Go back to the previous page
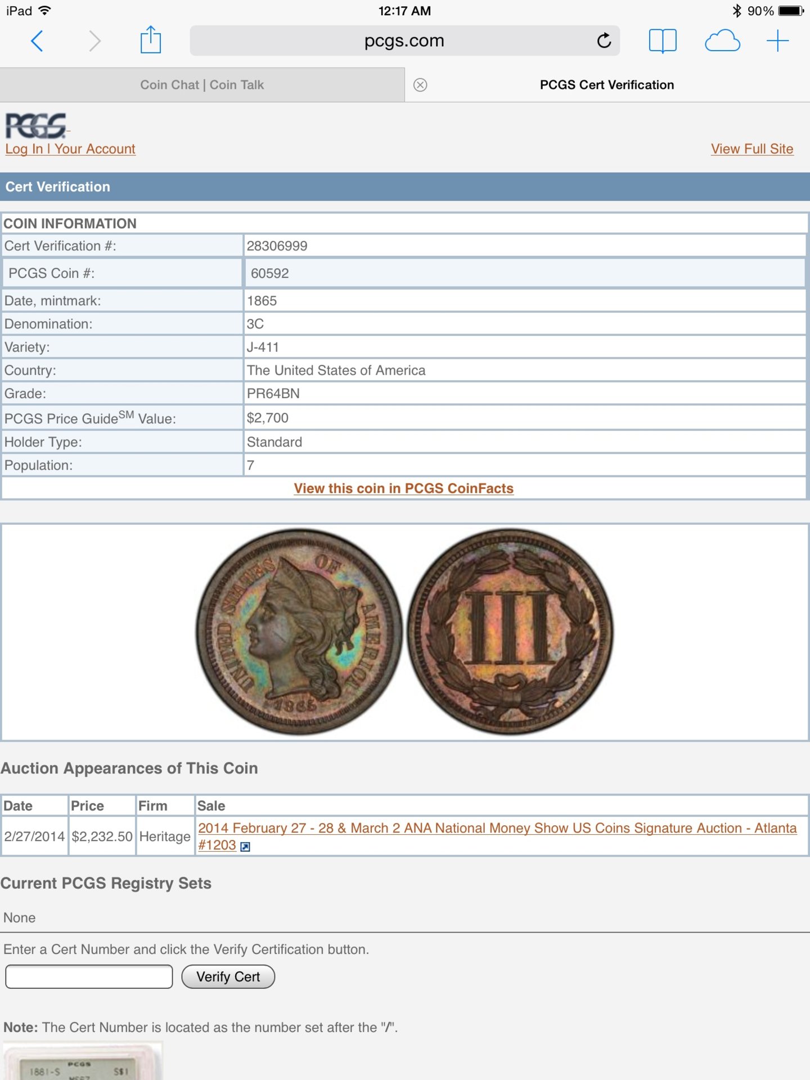This screenshot has height=1080, width=810. 37,41
